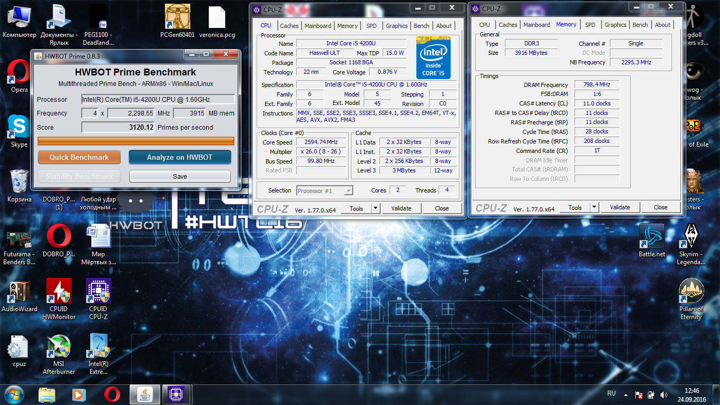Click Tools button in right CPU-Z
The image size is (720, 405).
point(575,207)
